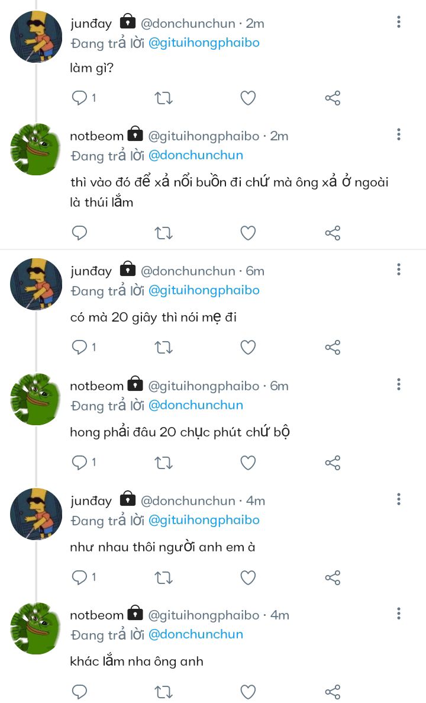The image size is (426, 703).
Task: Open junđay's avatar on the "làm gì?" tweet
Action: click(36, 37)
